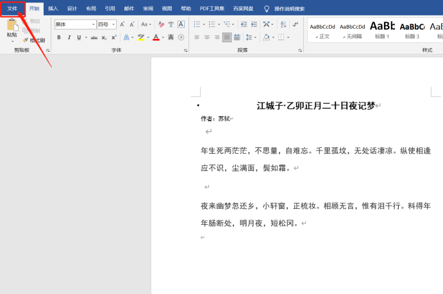Toggle underline formatting
443x294 pixels.
(79, 37)
